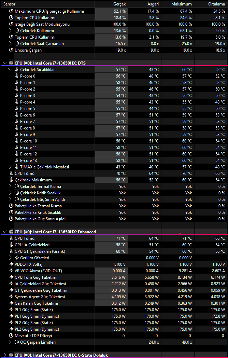
Task: Expand the Çekirdek Kullanımı row
Action: tap(10, 30)
